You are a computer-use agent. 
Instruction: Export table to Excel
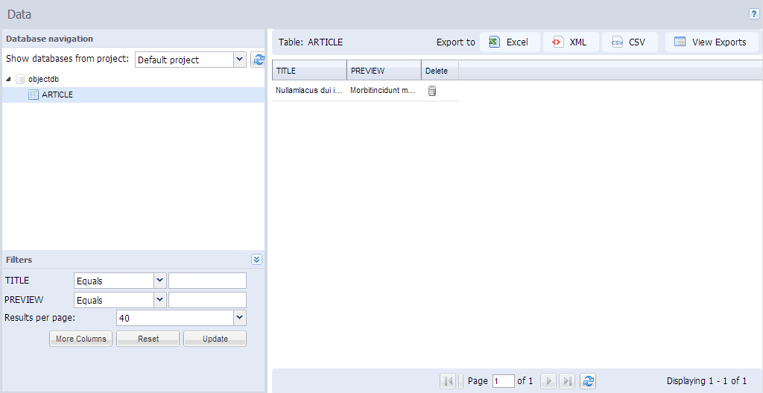[x=510, y=42]
